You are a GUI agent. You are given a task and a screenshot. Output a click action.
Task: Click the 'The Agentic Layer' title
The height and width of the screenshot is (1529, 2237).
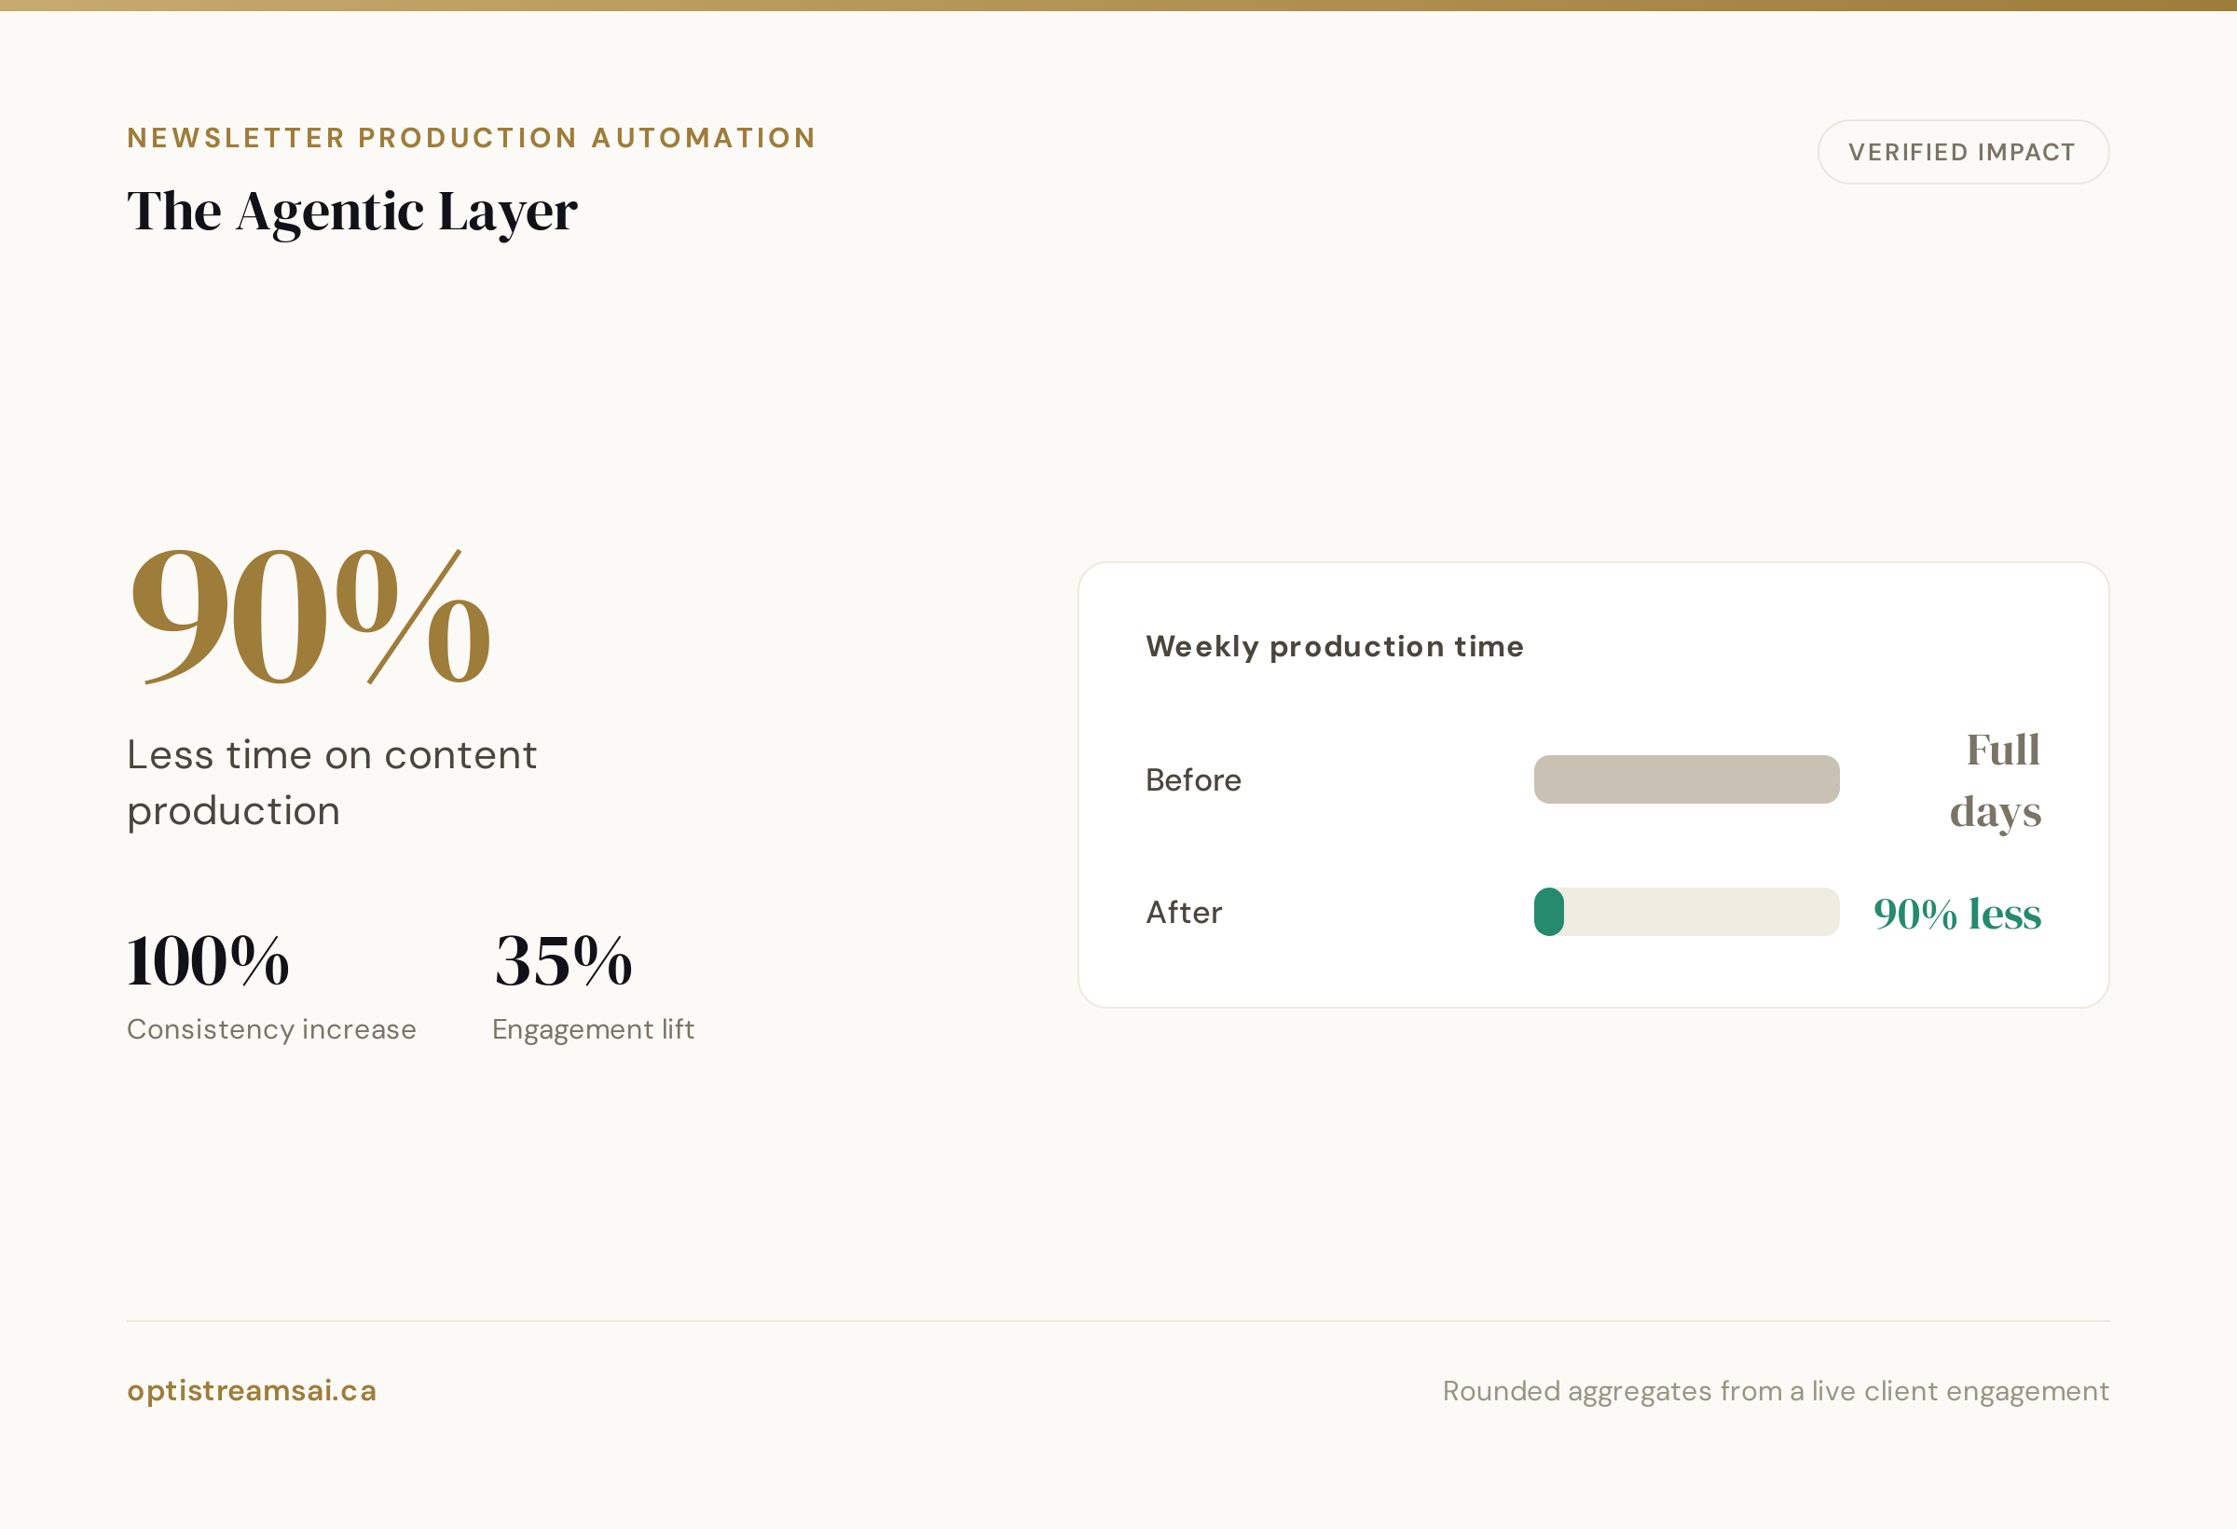point(352,212)
